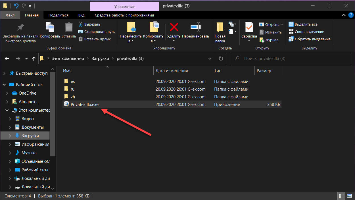Go forward with the right arrow
The image size is (355, 200).
click(18, 59)
